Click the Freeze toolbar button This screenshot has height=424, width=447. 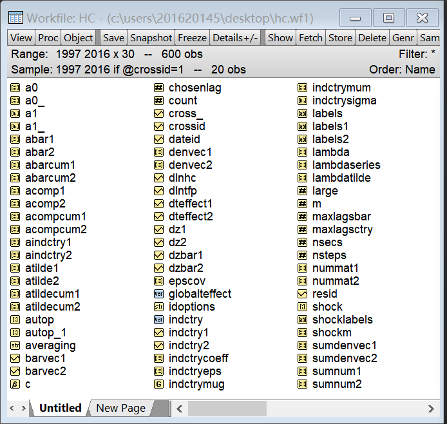click(x=192, y=38)
